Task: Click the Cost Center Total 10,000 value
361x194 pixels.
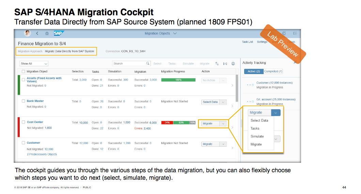Action: pyautogui.click(x=83, y=123)
